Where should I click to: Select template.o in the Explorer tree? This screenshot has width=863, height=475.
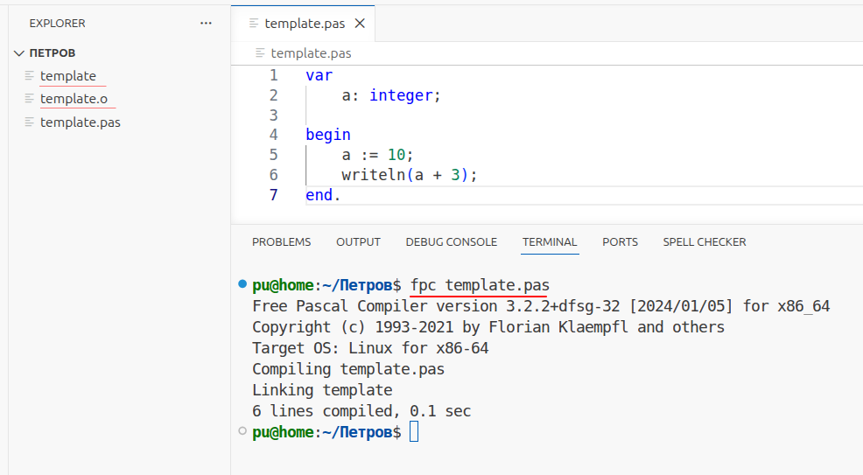pos(74,99)
